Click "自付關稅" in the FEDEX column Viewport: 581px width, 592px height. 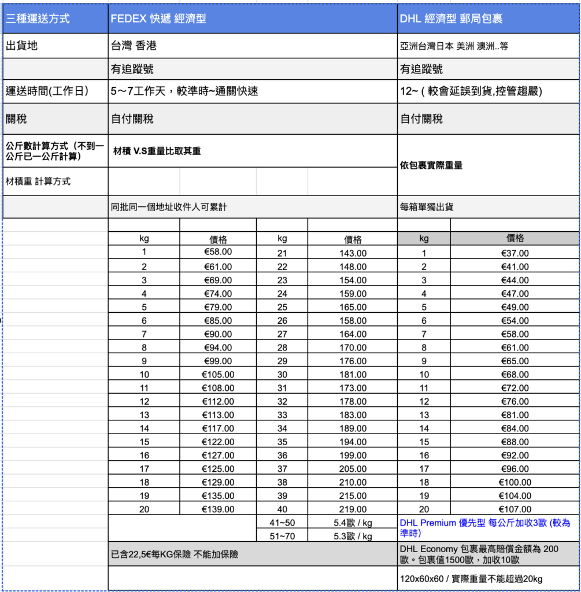[253, 119]
